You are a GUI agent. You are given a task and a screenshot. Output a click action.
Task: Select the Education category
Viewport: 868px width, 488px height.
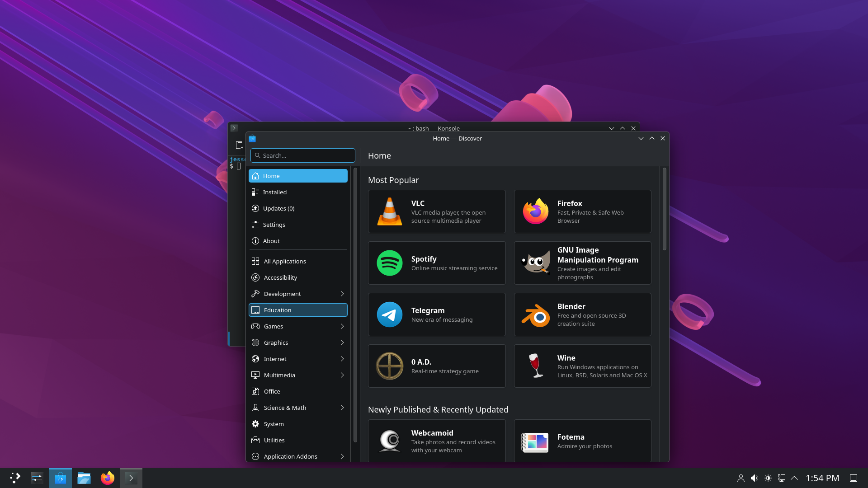(x=298, y=310)
